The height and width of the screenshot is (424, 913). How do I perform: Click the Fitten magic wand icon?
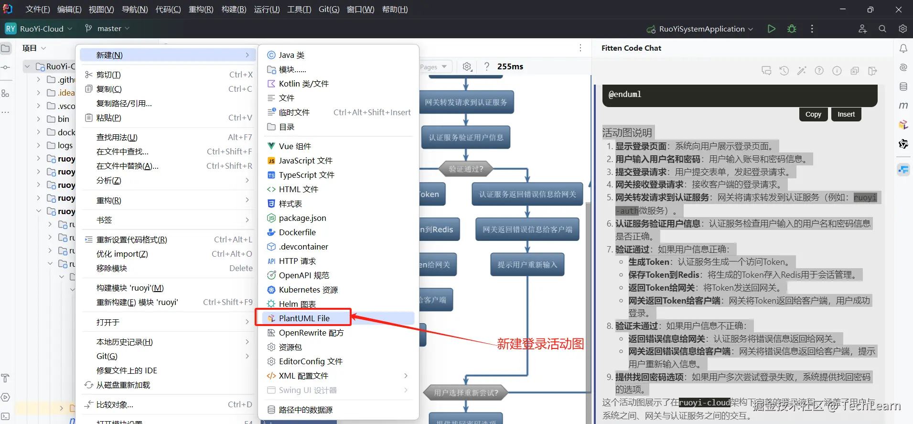coord(802,71)
